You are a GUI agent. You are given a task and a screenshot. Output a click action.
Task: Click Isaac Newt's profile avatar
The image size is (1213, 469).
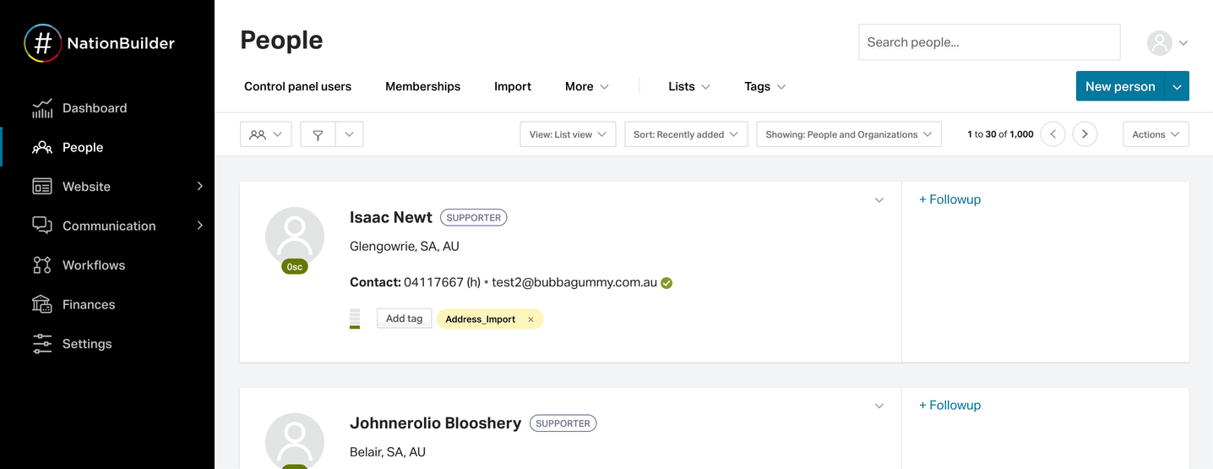point(295,237)
